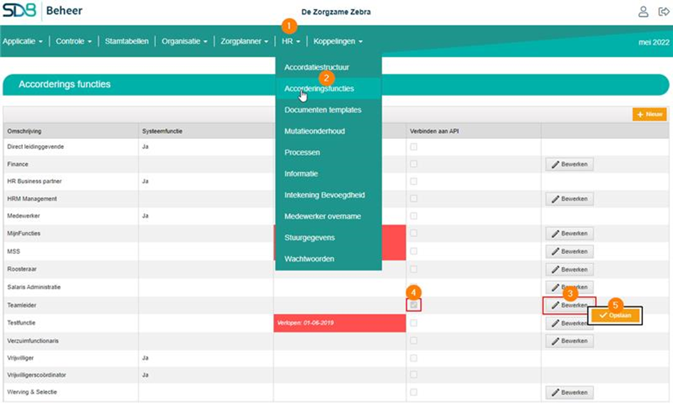
Task: Click the red Verlopen: 01-06-2019 cell
Action: (340, 323)
